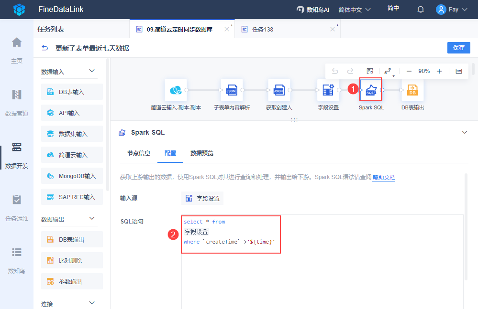Open the auto-layout tool dropdown
Viewport: 478px width, 309px height.
click(x=389, y=72)
